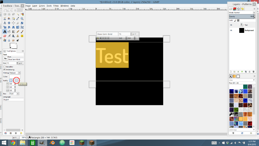Screen dimensions: 259x146
Task: Select the Flip tool
Action: click(18, 27)
